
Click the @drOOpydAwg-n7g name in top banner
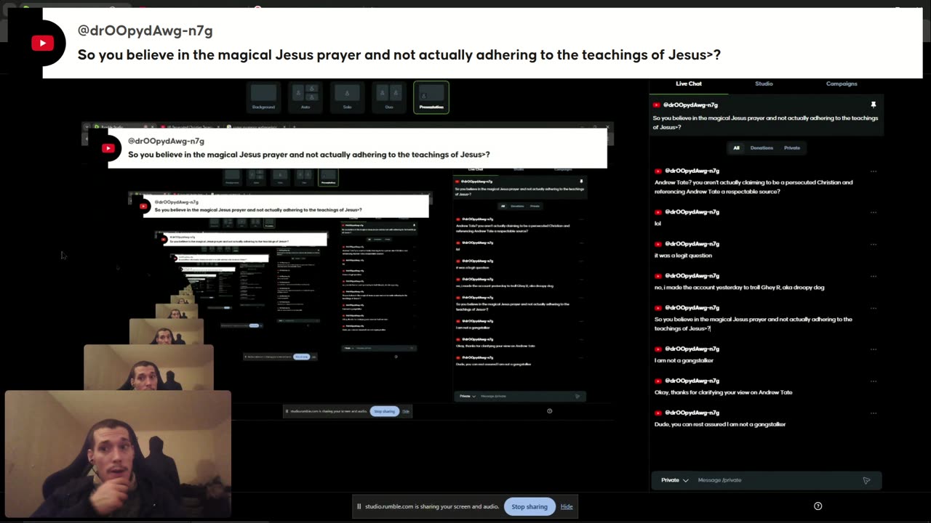[x=145, y=31]
